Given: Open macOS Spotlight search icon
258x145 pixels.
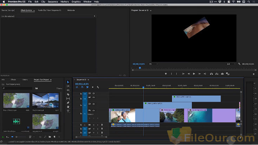Looking at the screenshot, I should click(249, 2).
